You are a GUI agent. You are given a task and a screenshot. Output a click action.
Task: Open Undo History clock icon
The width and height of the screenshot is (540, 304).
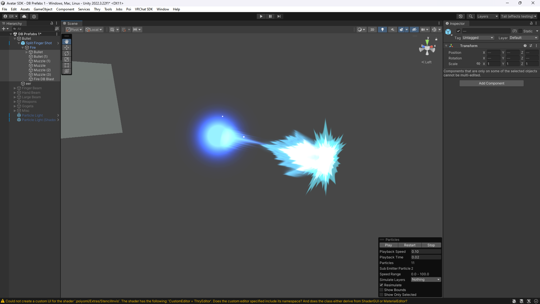[460, 16]
